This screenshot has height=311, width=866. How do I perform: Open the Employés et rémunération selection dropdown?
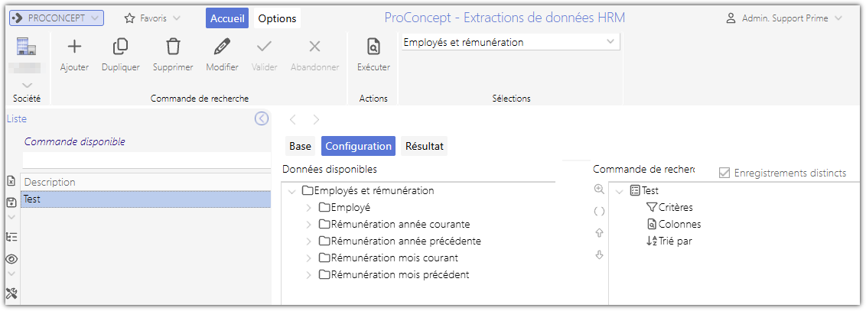point(610,42)
